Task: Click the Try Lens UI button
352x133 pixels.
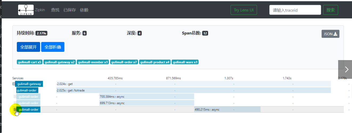Action: pos(244,10)
